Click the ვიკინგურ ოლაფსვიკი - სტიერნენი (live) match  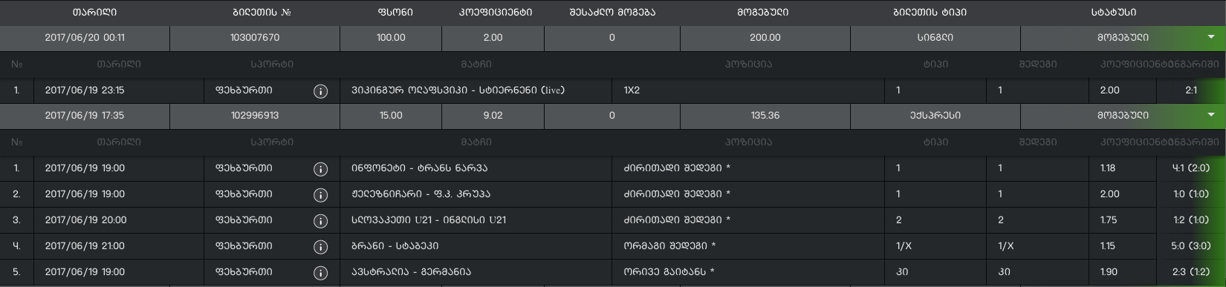458,90
